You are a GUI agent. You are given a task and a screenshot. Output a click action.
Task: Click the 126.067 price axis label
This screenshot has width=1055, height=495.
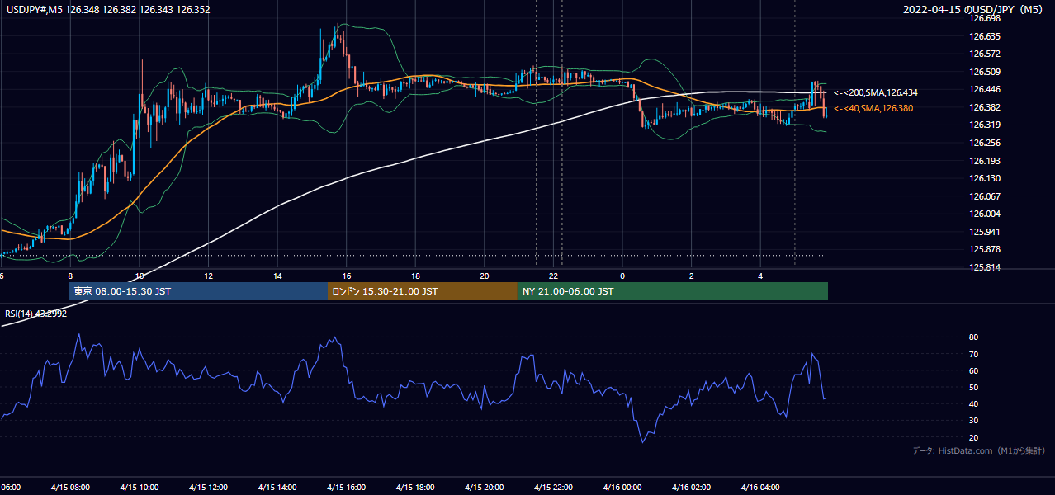pyautogui.click(x=985, y=196)
